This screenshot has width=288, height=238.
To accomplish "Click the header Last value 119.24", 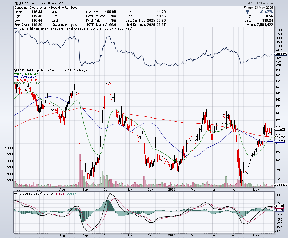I will pos(268,20).
